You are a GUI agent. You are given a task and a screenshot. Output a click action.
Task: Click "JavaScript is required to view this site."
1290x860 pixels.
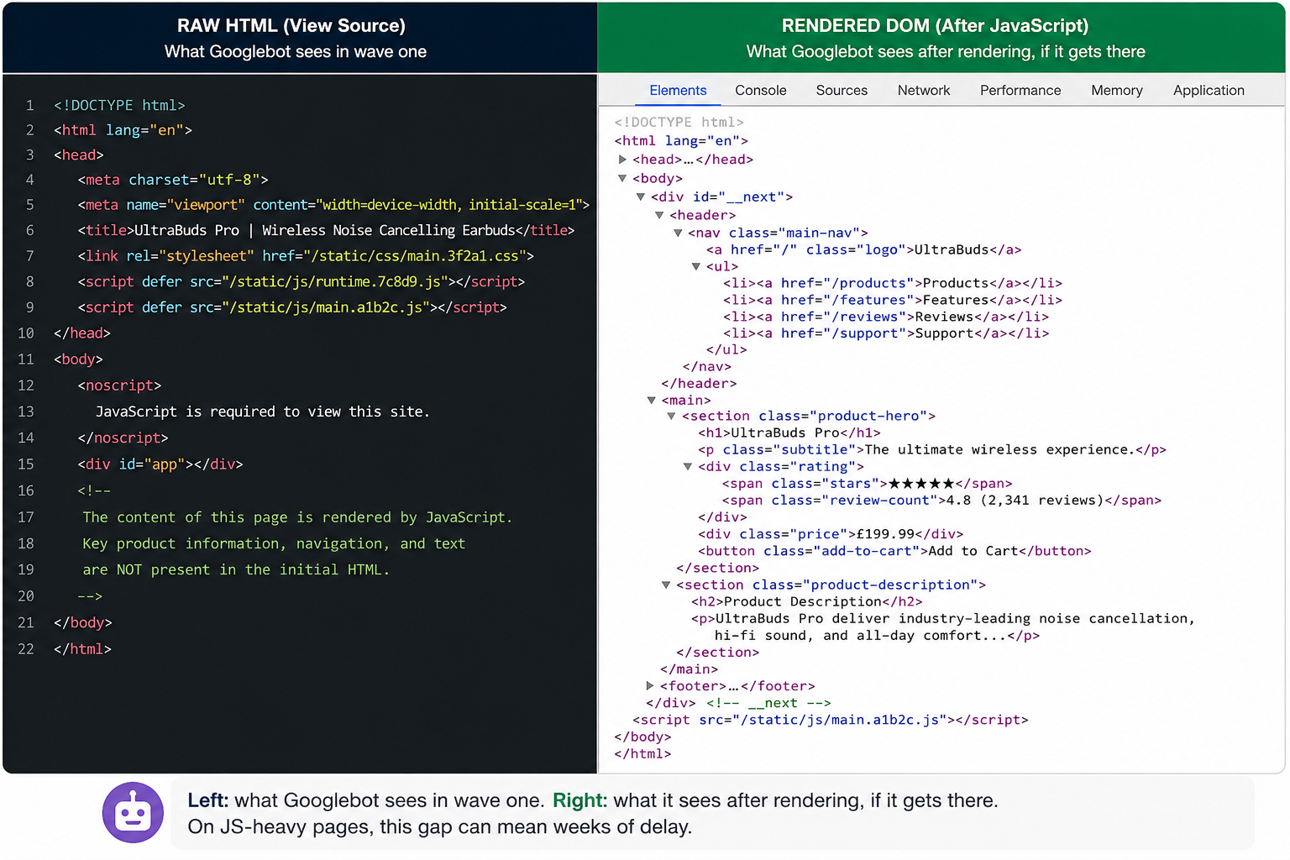point(262,412)
